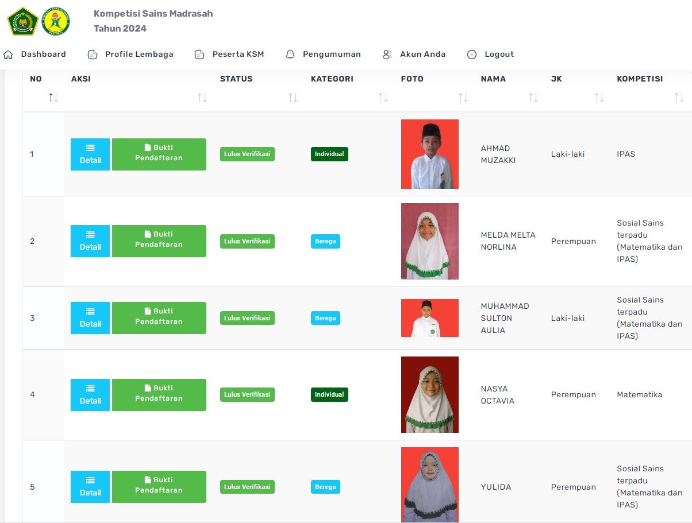The height and width of the screenshot is (523, 692).
Task: Click Lulus Verifikasi badge for Melda Melta Norlina
Action: click(x=247, y=241)
